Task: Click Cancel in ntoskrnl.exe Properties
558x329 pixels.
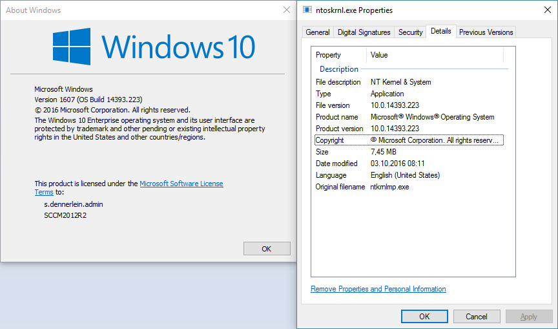Action: pos(477,316)
